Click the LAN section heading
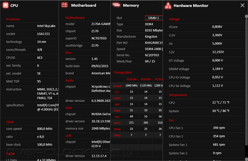The image size is (248, 161). point(68,136)
